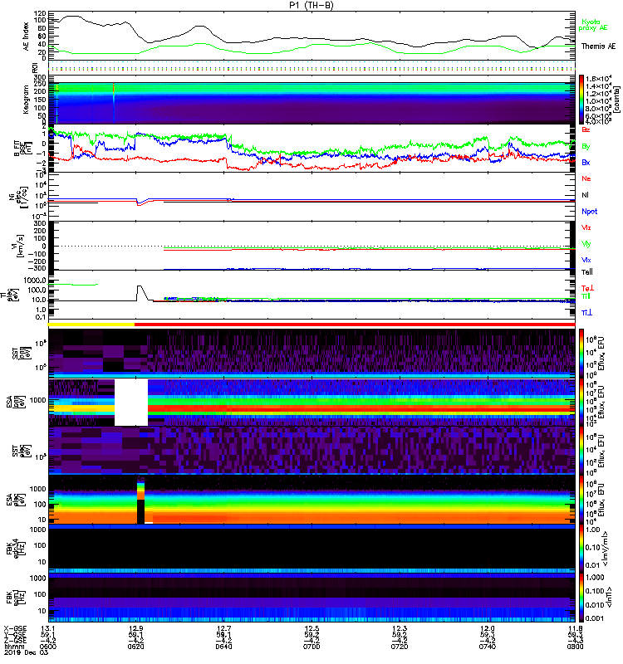Select the blue Ti perpendicular legend label
This screenshot has width=623, height=664.
click(586, 313)
